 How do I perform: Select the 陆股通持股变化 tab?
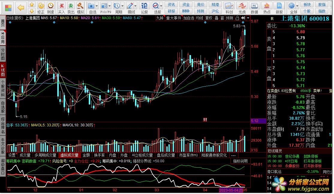pos(214,155)
